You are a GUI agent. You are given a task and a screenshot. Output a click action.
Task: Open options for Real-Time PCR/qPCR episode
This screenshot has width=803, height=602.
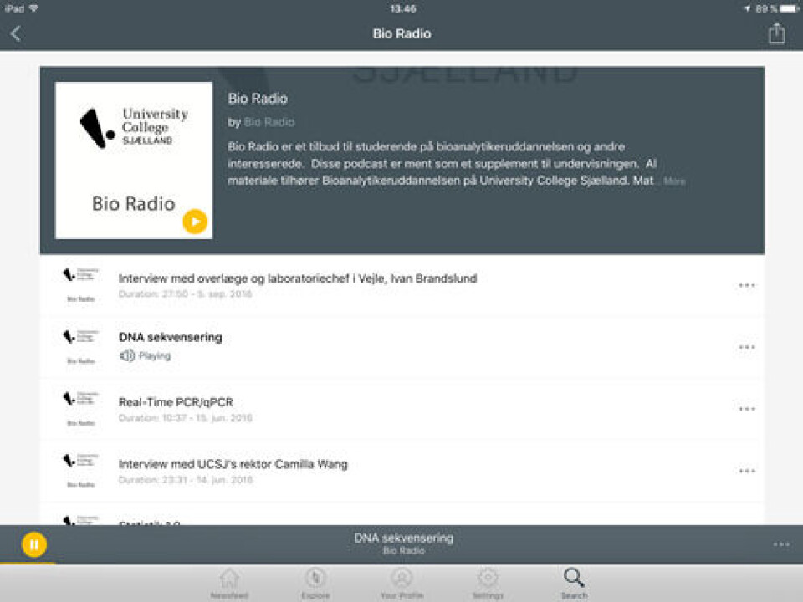click(x=746, y=409)
